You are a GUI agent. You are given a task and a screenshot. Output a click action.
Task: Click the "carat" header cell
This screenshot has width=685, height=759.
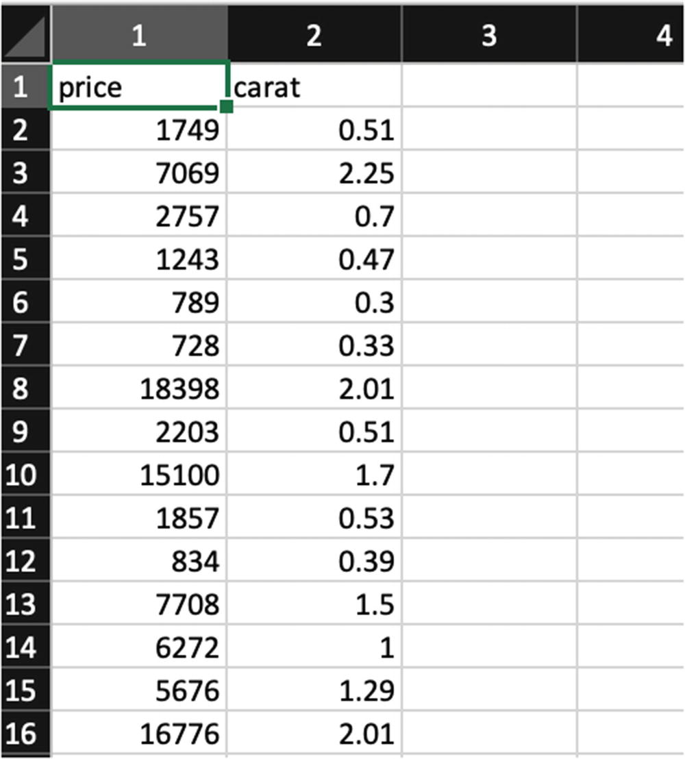[314, 87]
